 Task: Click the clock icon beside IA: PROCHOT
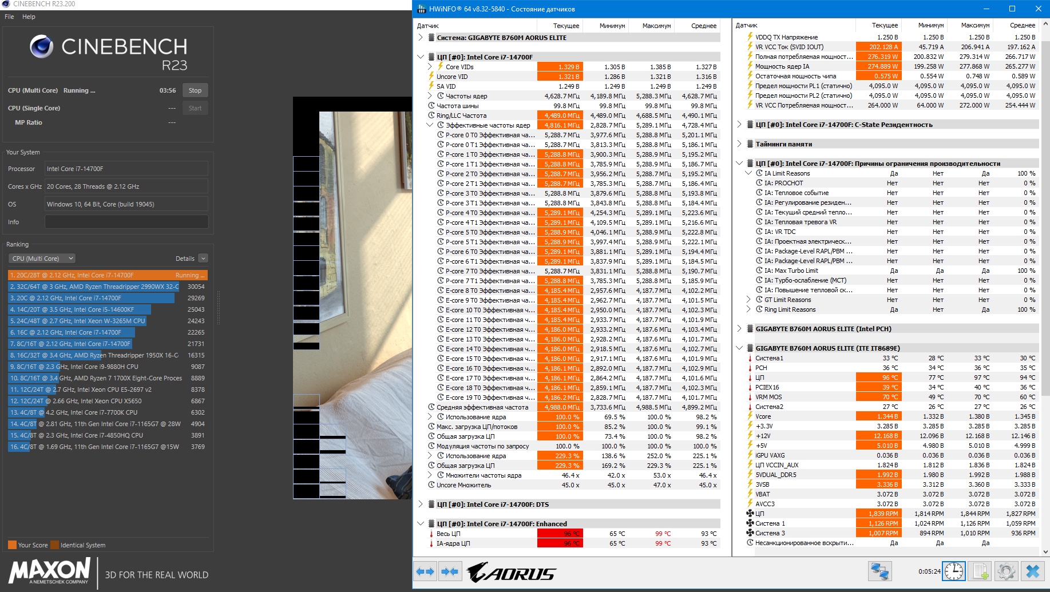tap(759, 183)
